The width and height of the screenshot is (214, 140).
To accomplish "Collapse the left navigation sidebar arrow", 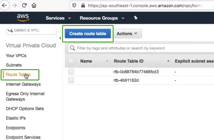I will (60, 38).
